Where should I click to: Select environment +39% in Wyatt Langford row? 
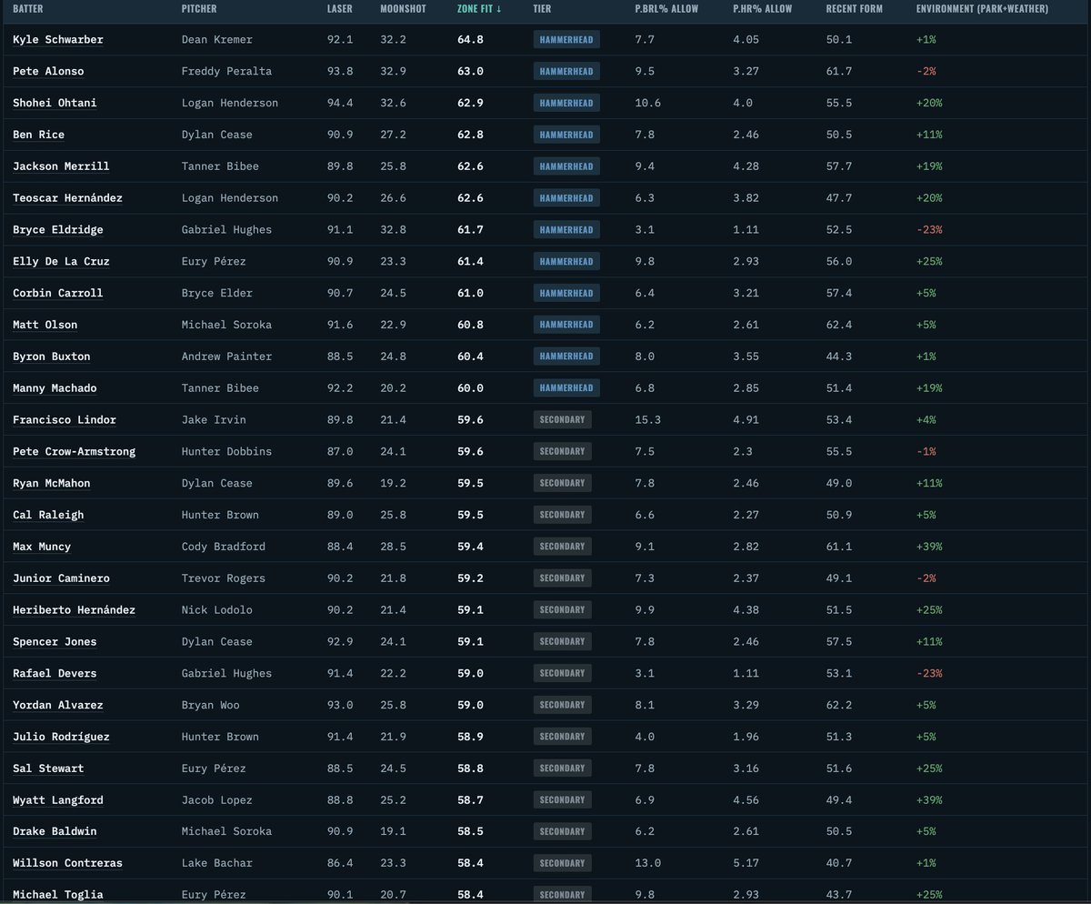(x=929, y=799)
